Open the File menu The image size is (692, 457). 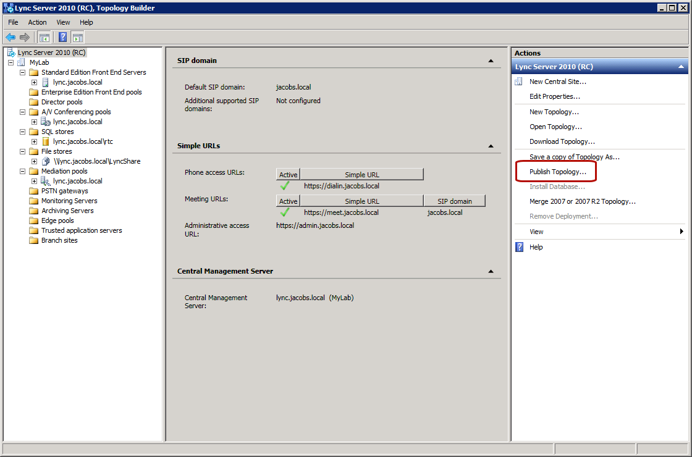point(13,22)
